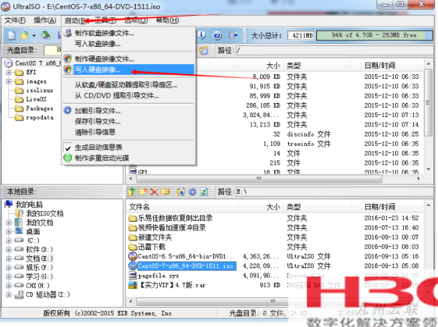This screenshot has width=438, height=327.
Task: Click the pagefile.sys file icon
Action: click(x=132, y=276)
